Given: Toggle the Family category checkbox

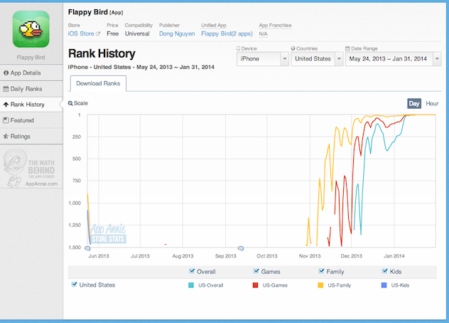Looking at the screenshot, I should tap(321, 271).
